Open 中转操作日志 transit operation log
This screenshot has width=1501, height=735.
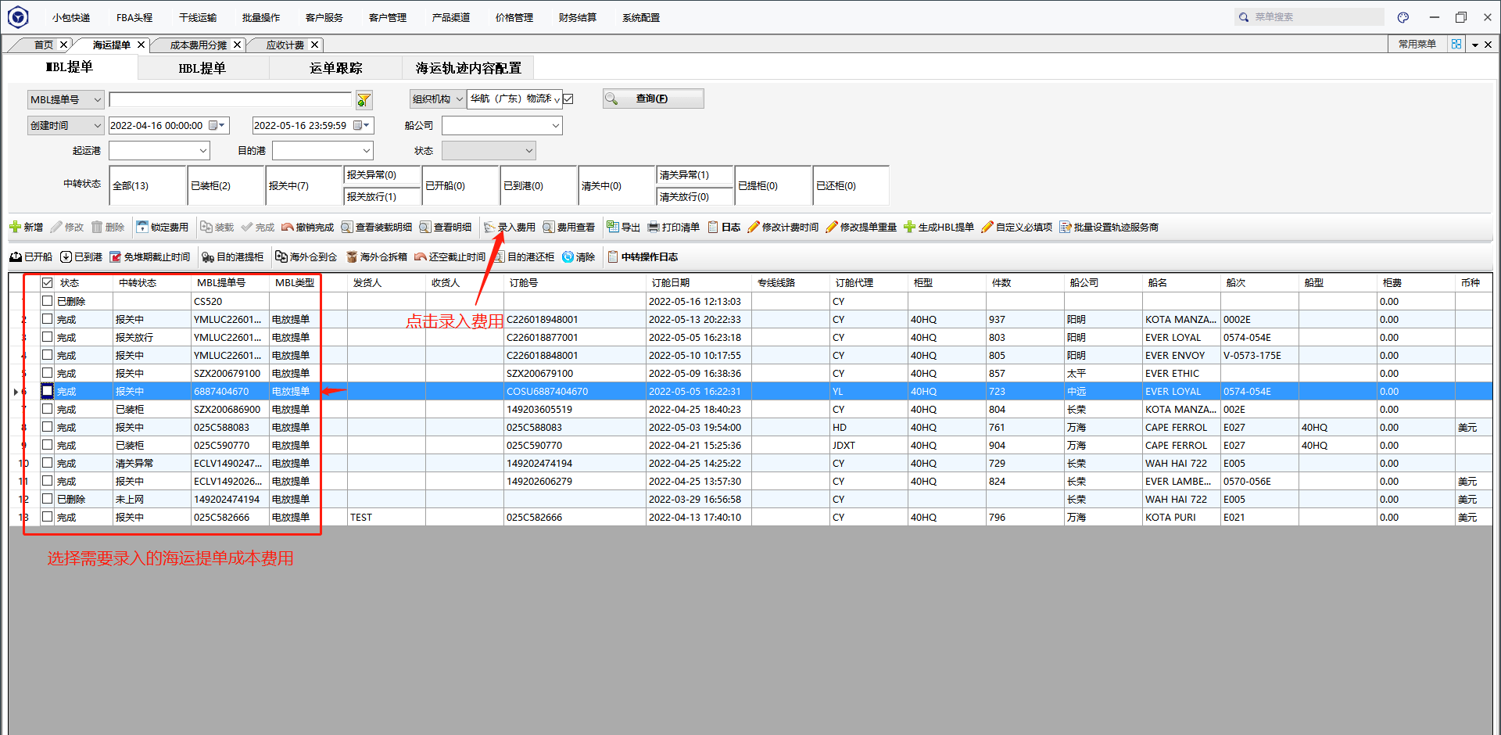click(642, 256)
